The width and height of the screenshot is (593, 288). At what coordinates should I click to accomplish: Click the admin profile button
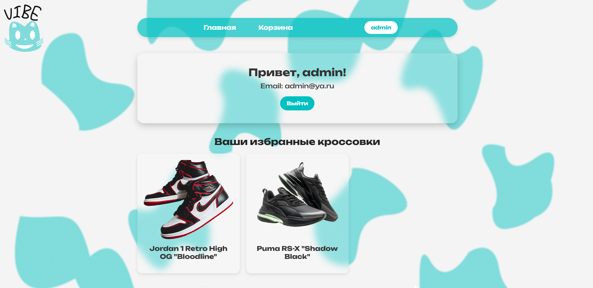[381, 28]
